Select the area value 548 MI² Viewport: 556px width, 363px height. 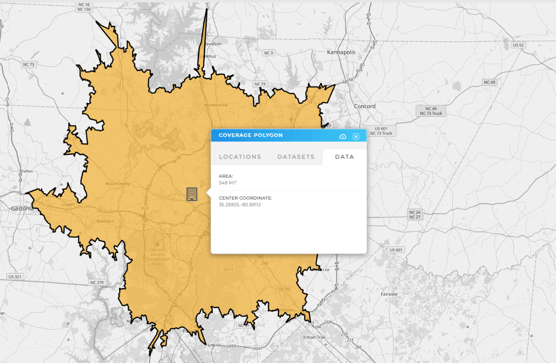click(x=228, y=183)
